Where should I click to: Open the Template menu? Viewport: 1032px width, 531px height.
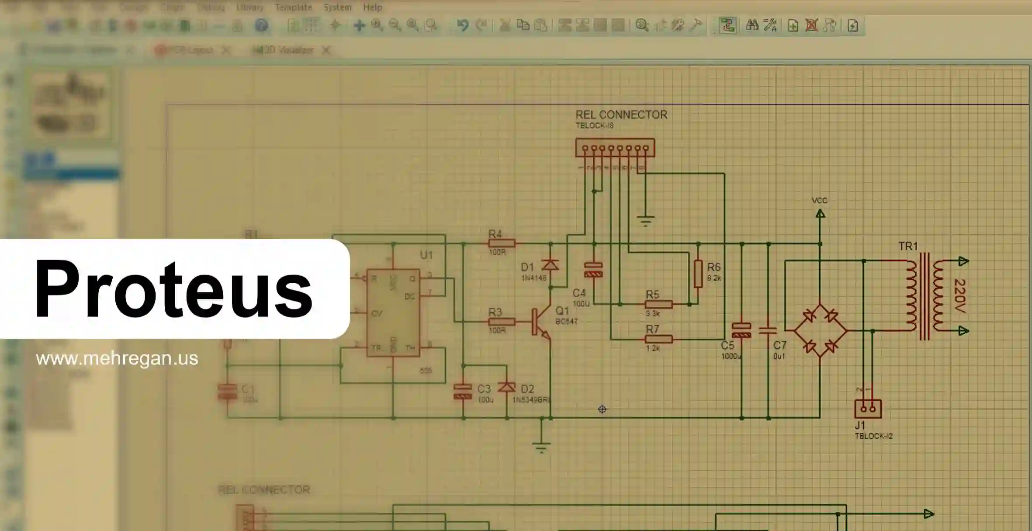pyautogui.click(x=293, y=7)
